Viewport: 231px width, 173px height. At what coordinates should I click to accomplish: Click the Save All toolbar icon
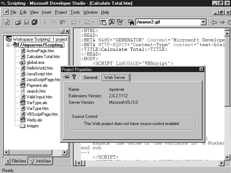pyautogui.click(x=34, y=22)
